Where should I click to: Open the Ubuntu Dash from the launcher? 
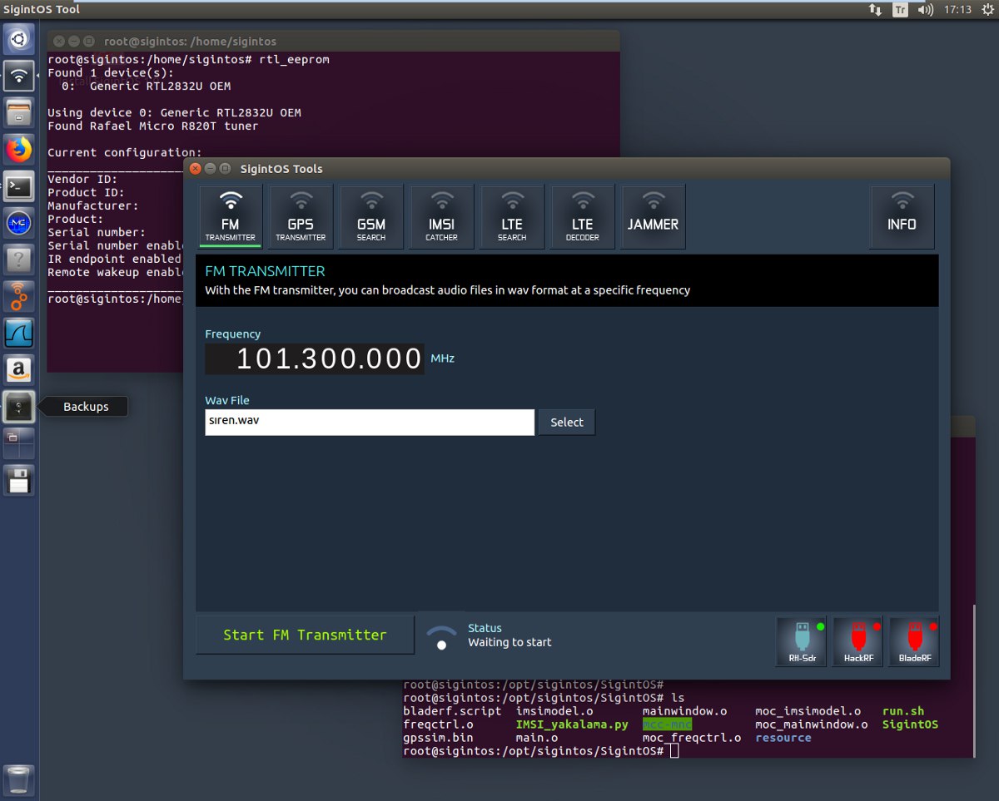[x=20, y=38]
